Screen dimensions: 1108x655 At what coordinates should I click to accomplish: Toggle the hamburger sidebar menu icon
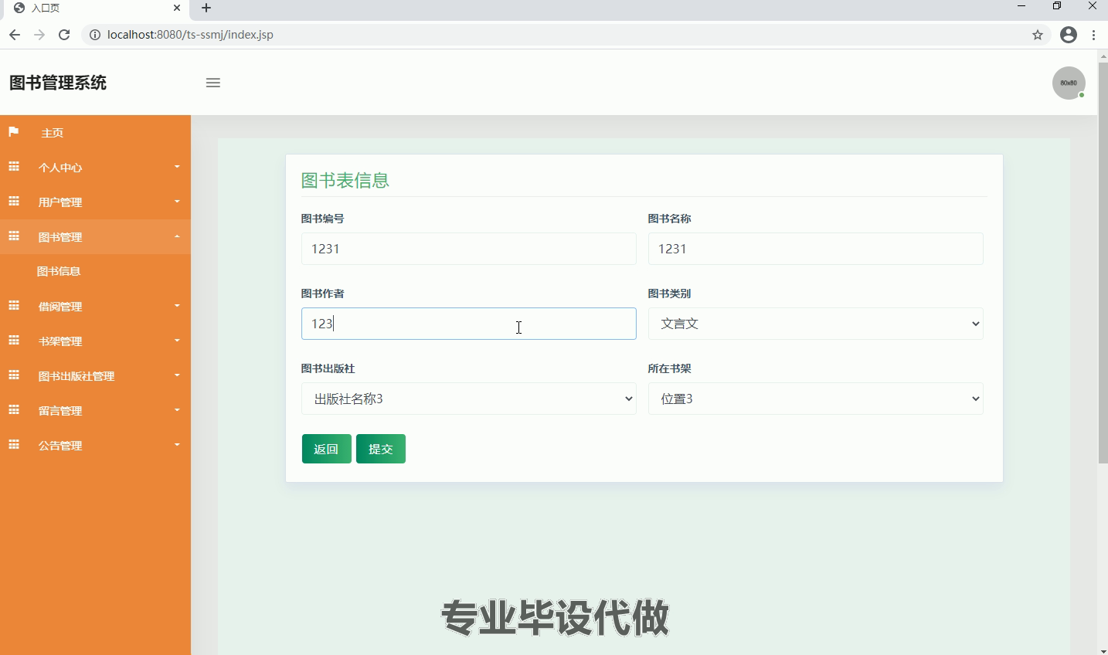click(x=213, y=83)
